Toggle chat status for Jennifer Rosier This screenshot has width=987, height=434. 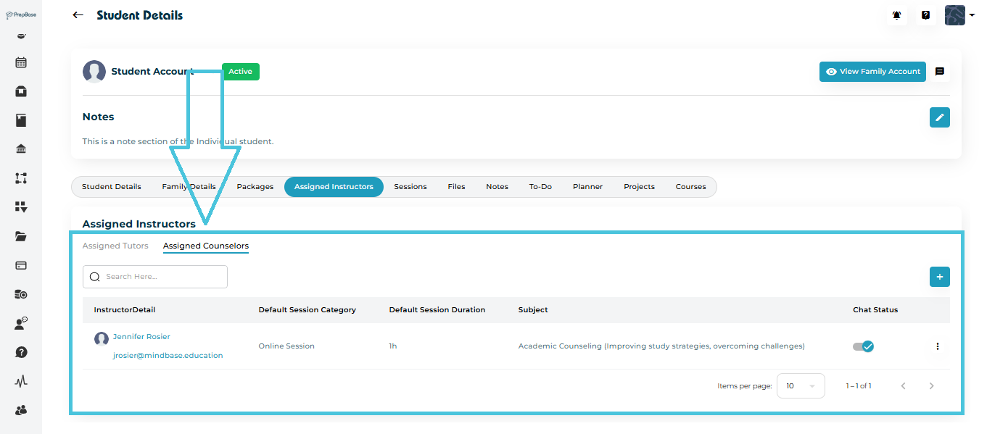(x=863, y=346)
